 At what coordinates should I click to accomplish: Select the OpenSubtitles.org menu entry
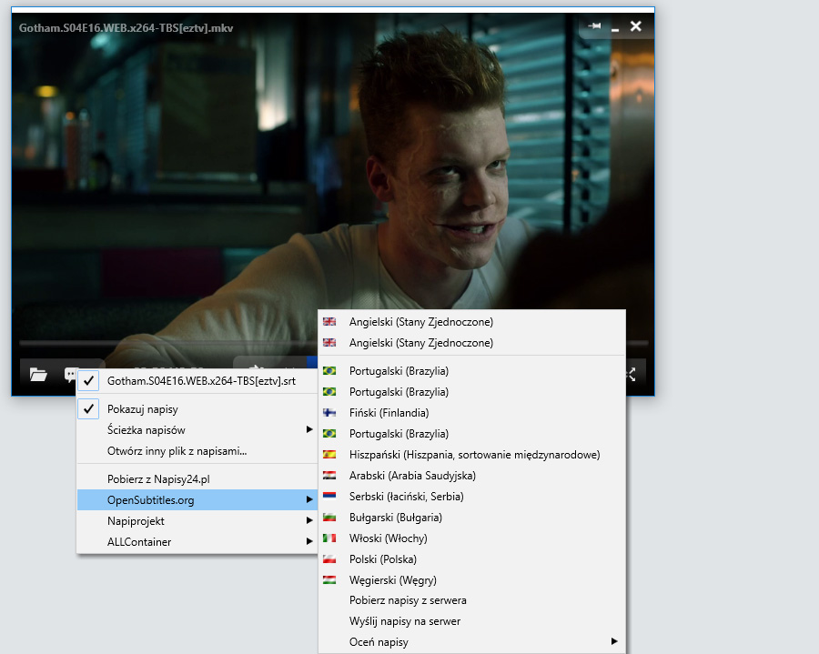(x=197, y=500)
